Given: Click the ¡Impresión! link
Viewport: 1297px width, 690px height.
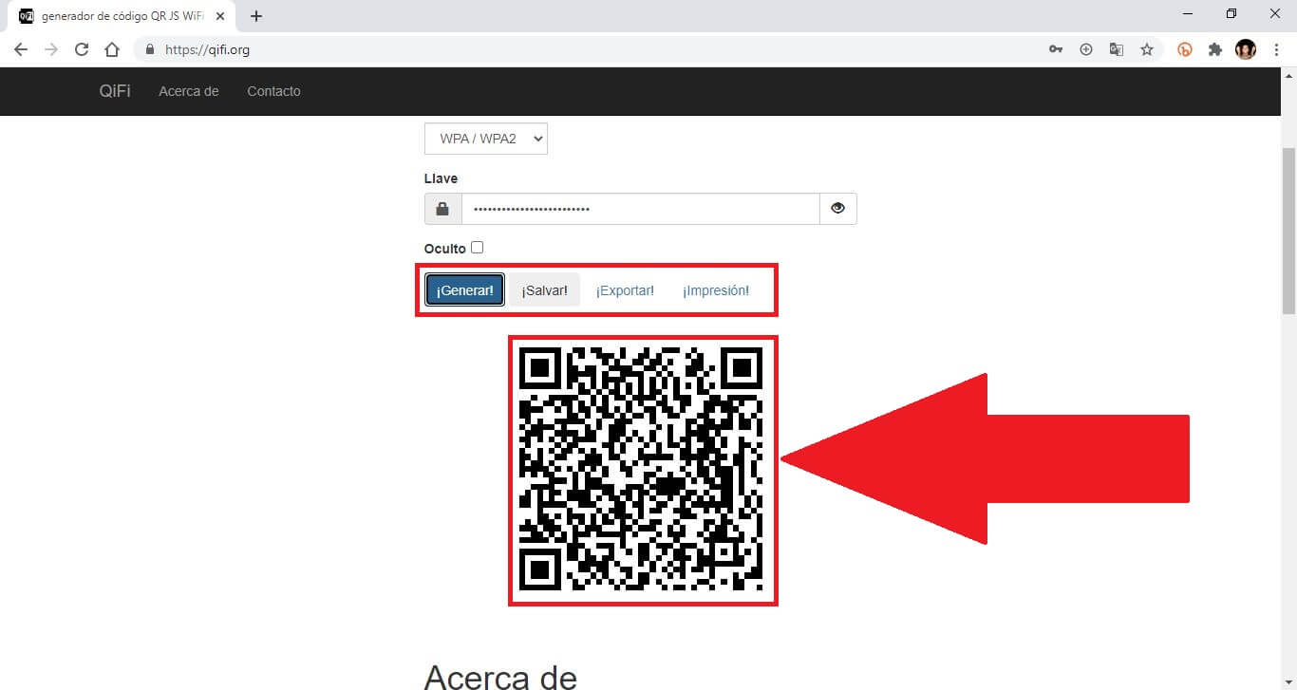Looking at the screenshot, I should click(x=716, y=290).
